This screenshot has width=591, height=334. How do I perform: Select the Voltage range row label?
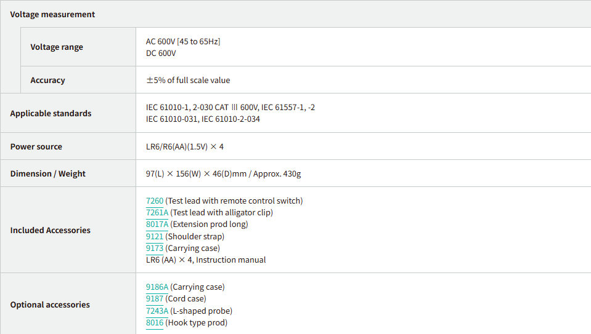click(x=57, y=47)
